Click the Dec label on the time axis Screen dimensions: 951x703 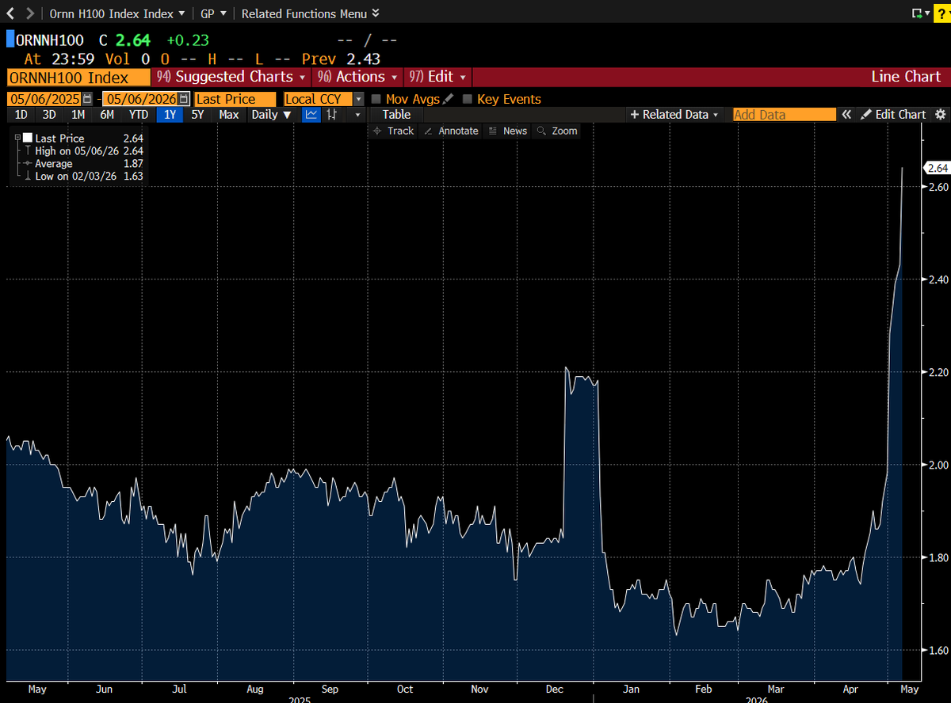pyautogui.click(x=555, y=690)
